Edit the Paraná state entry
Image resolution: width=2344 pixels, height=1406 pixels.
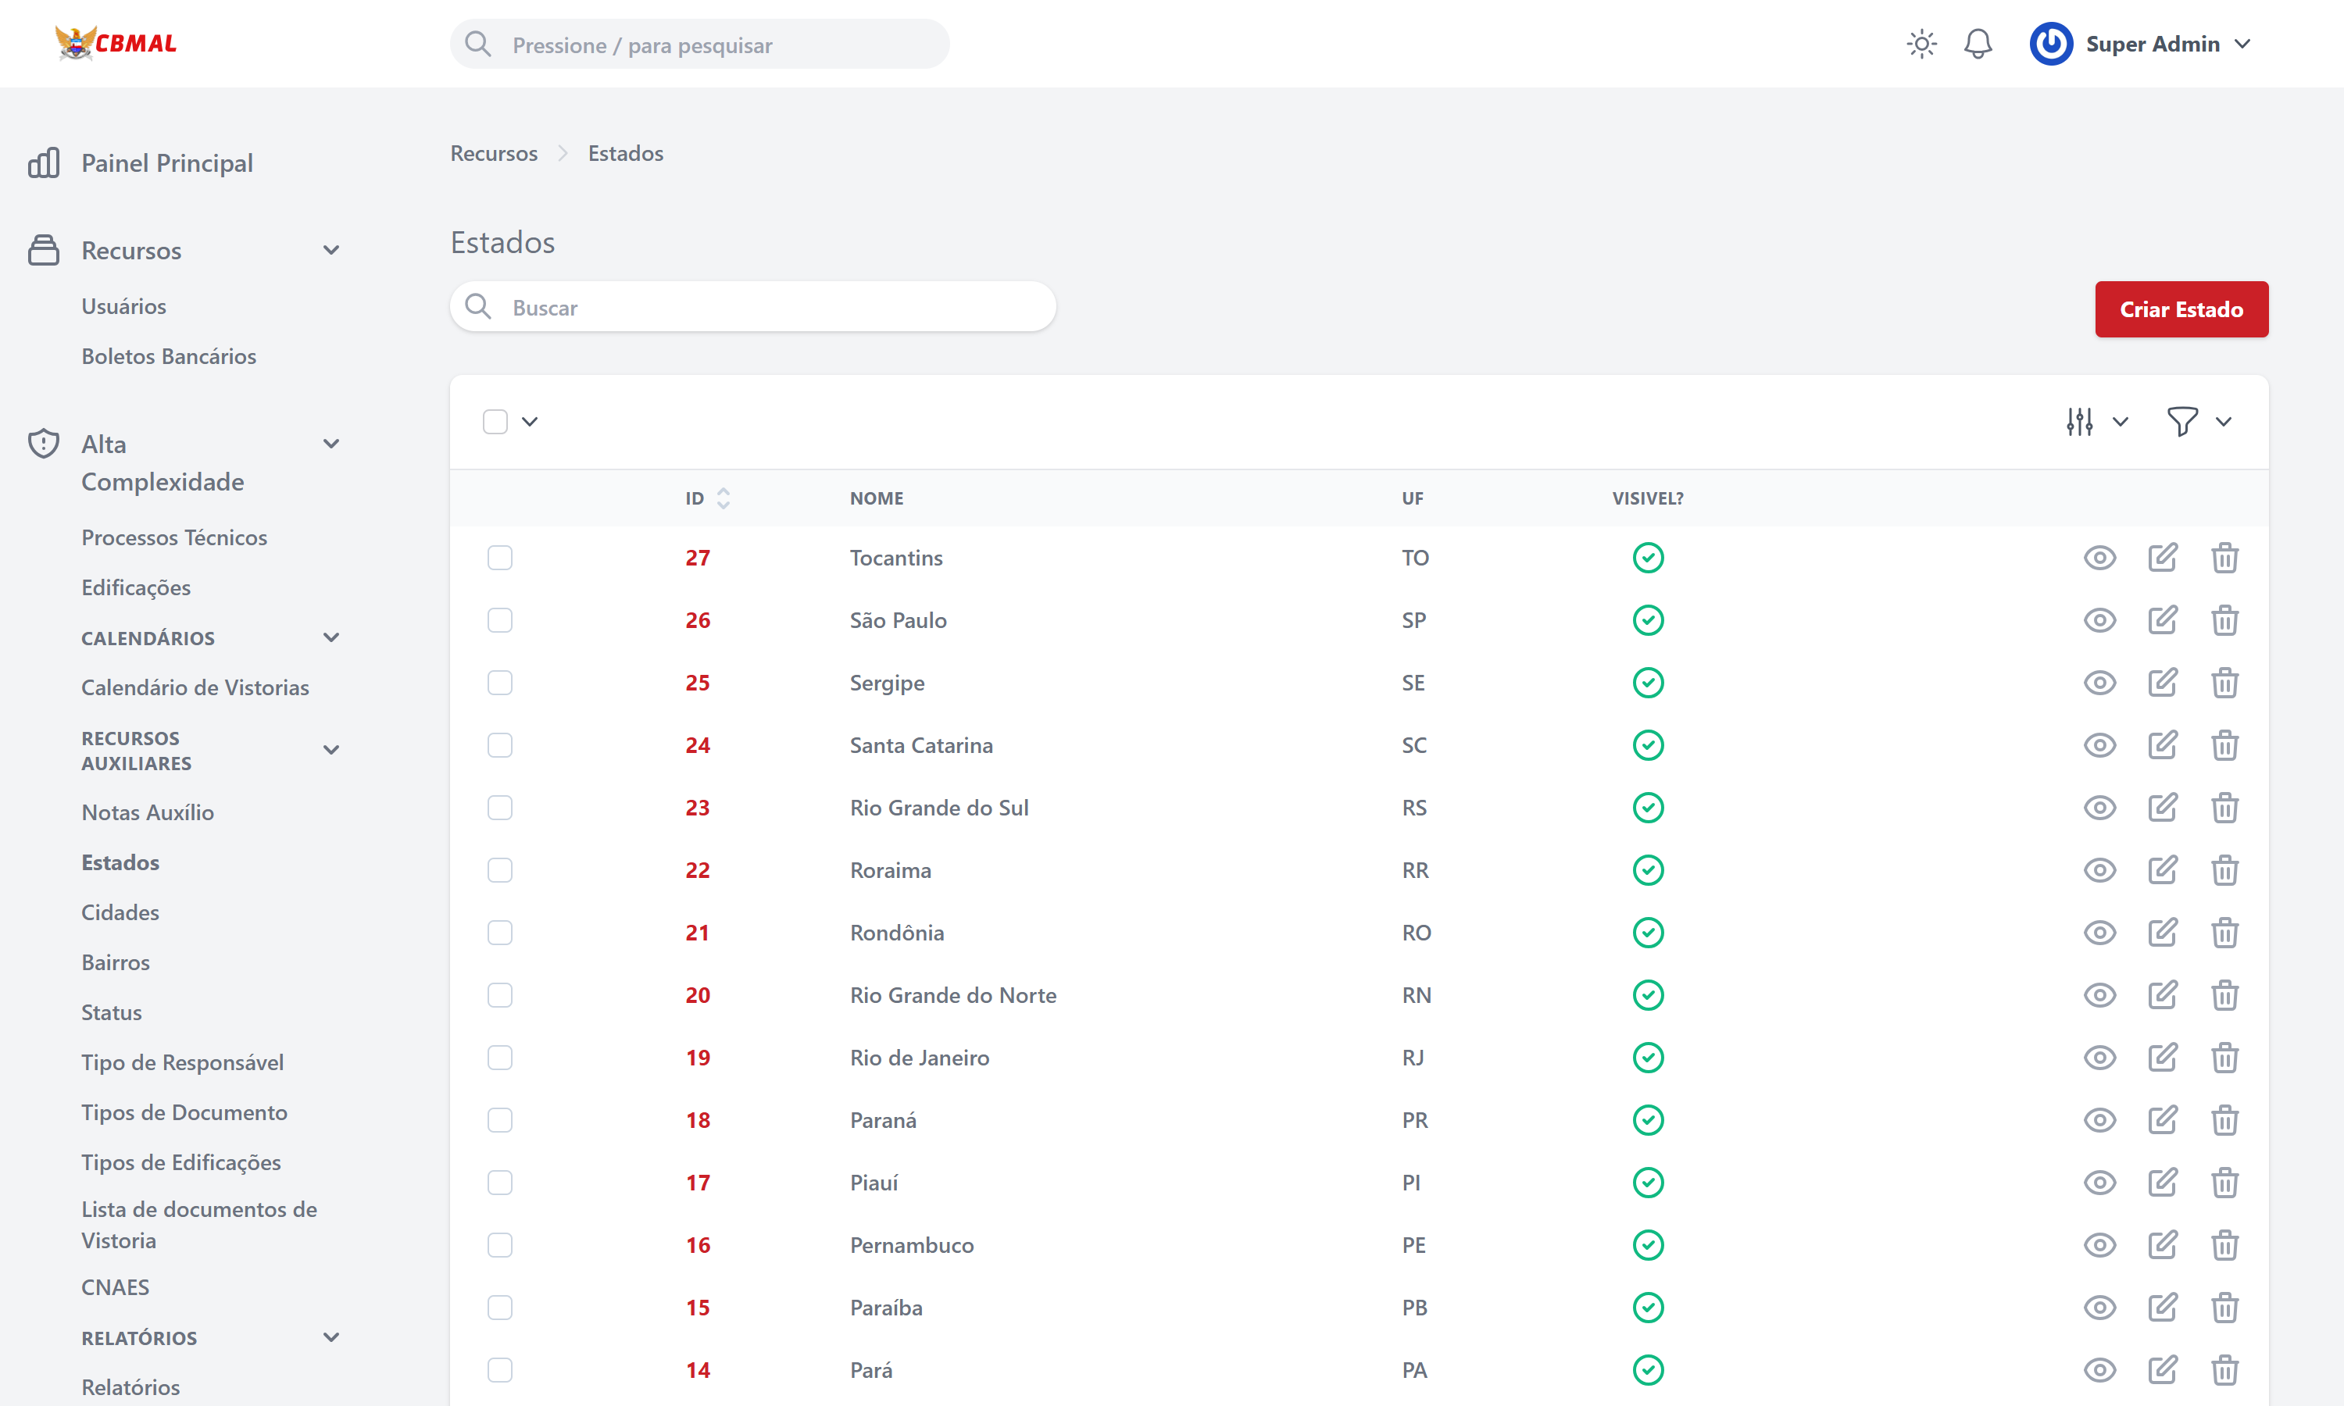(2162, 1120)
